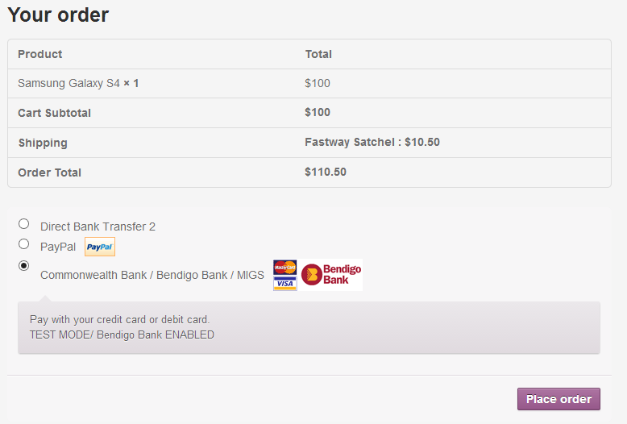Click the Visa card logo
The width and height of the screenshot is (627, 424).
pyautogui.click(x=284, y=283)
